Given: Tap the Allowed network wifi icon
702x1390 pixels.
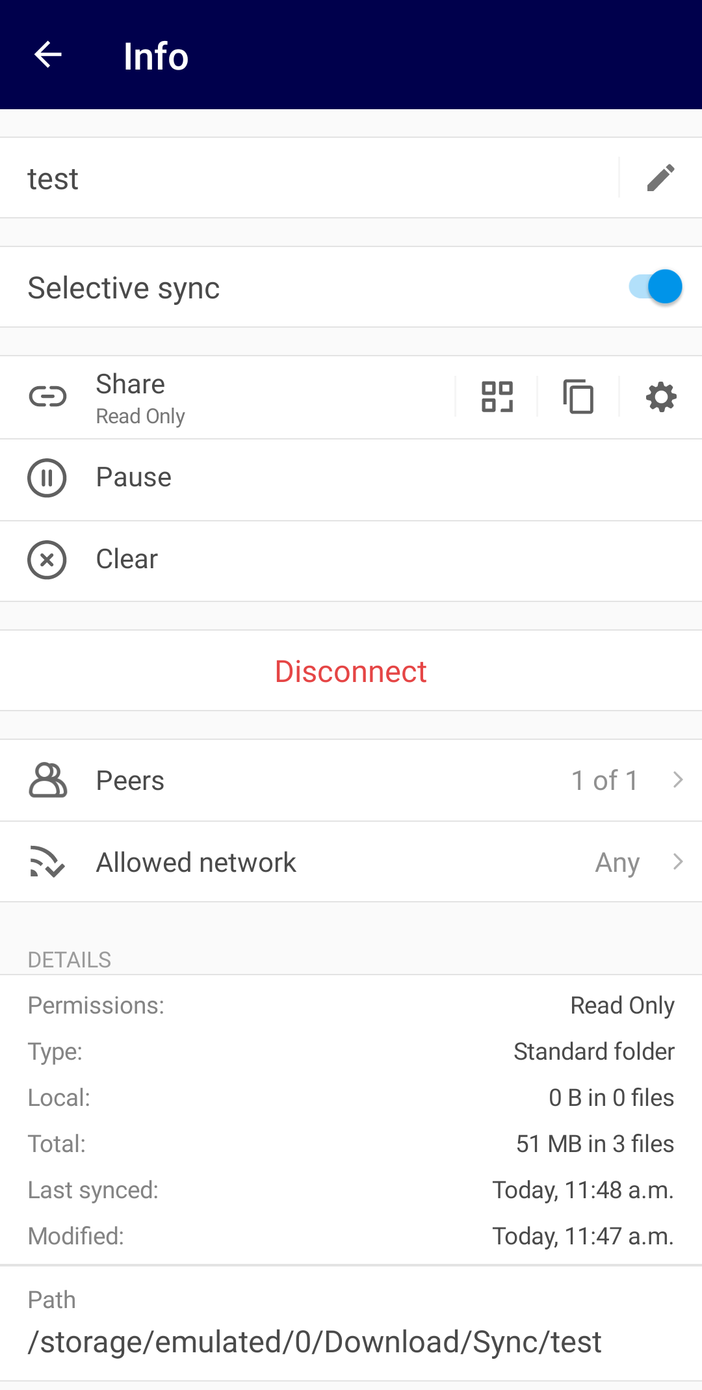Looking at the screenshot, I should (47, 862).
